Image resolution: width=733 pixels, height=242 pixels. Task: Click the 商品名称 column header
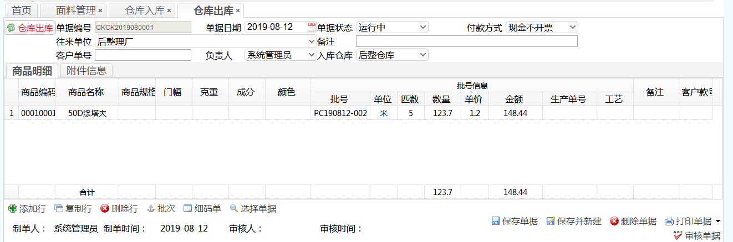86,92
